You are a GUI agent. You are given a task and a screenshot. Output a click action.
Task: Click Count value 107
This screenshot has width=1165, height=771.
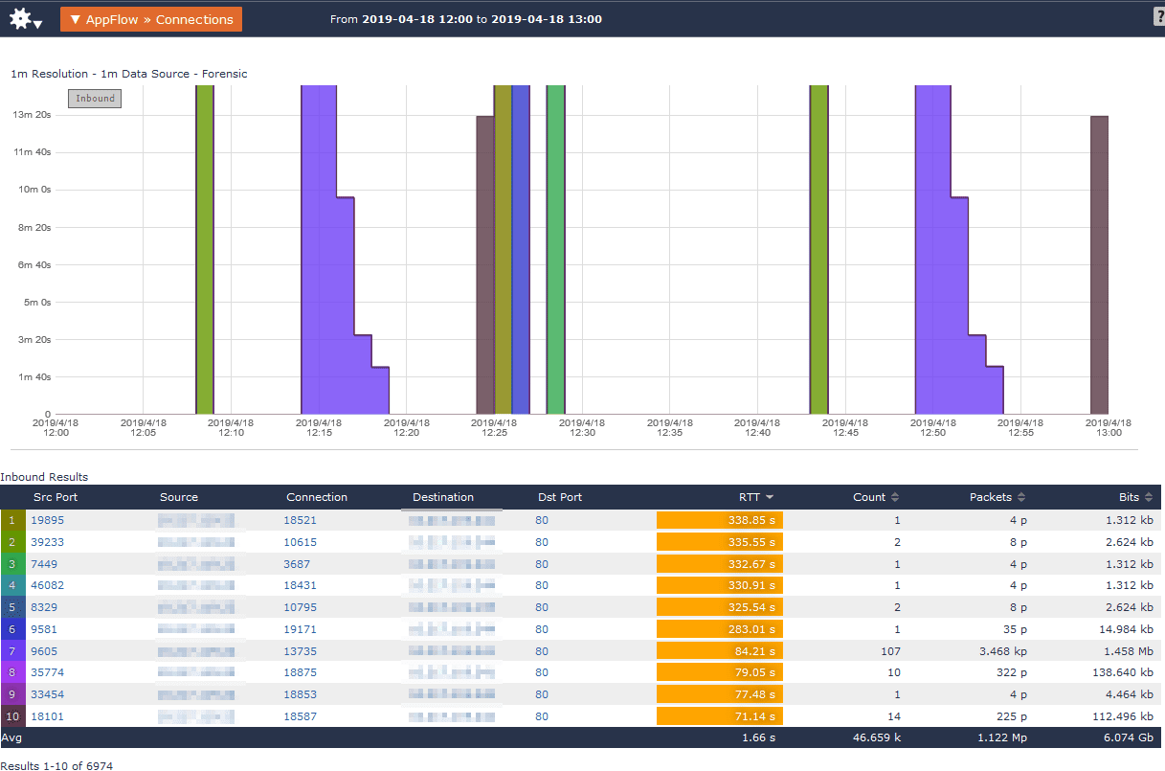[x=891, y=651]
